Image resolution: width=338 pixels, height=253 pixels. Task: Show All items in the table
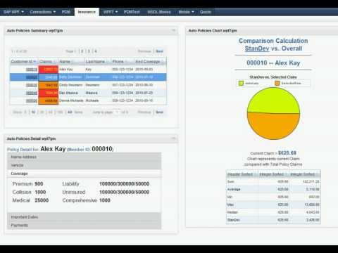(x=70, y=112)
